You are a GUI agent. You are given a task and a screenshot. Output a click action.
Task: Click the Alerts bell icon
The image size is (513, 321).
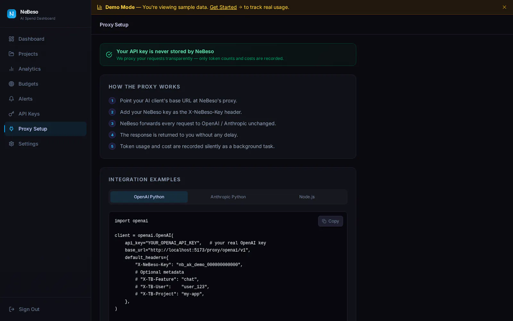tap(12, 99)
